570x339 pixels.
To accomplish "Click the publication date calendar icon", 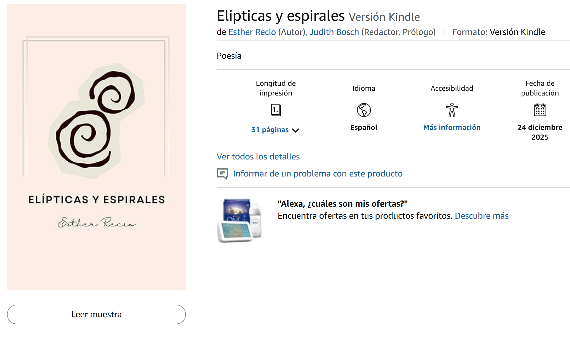I will [x=540, y=110].
